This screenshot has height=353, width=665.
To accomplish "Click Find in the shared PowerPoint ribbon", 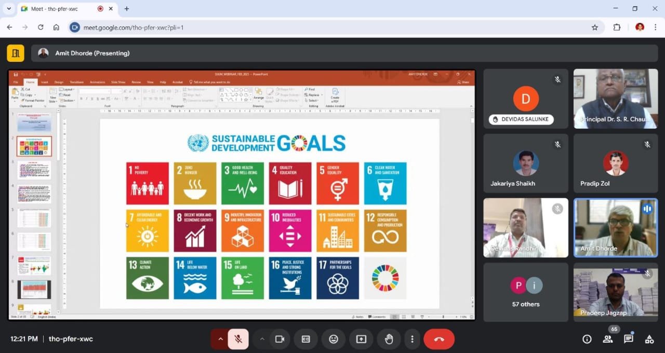I will [x=310, y=89].
